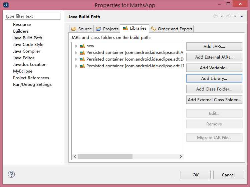Minimize the Properties for MathsApp window
Image resolution: width=250 pixels, height=187 pixels.
[219, 4]
